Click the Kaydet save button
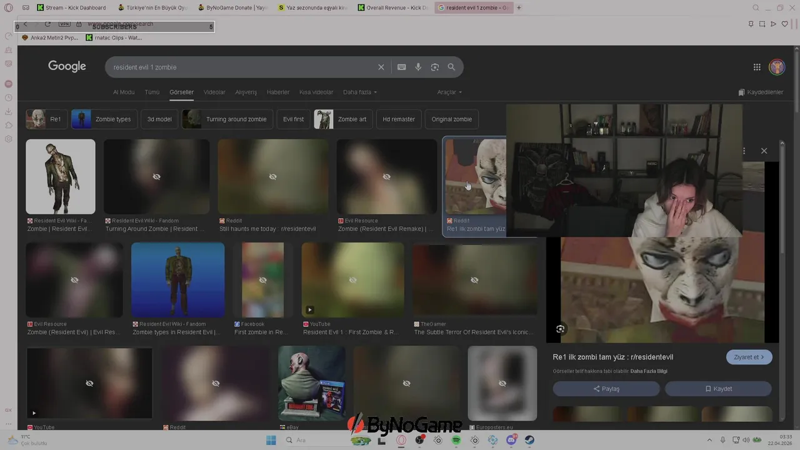The image size is (800, 450). 718,389
